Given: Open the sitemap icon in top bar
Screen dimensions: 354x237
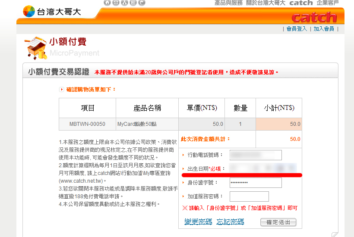Looking at the screenshot, I should tap(124, 3).
